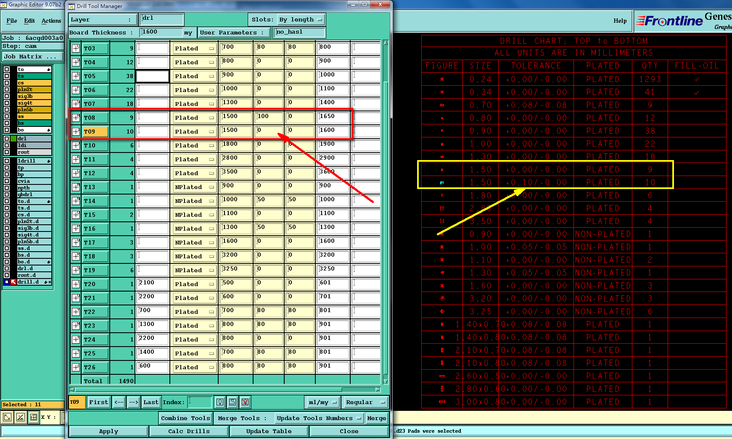
Task: Click the light bulb highlight icon beside Index
Action: pyautogui.click(x=220, y=402)
